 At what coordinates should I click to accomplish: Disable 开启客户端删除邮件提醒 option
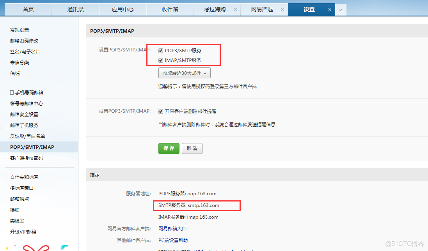pos(160,111)
